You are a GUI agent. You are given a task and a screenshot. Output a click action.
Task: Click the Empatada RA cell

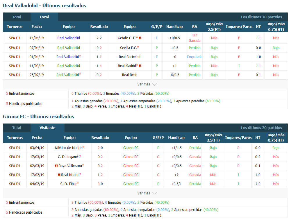point(194,57)
